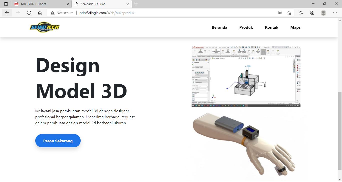The width and height of the screenshot is (342, 182).
Task: Start Read aloud for this page
Action: coord(280,12)
